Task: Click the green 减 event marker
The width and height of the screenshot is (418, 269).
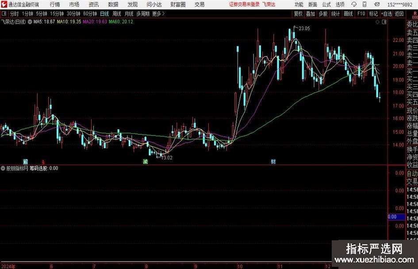Action: [x=145, y=161]
